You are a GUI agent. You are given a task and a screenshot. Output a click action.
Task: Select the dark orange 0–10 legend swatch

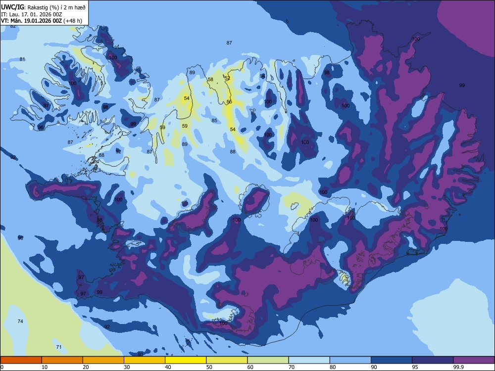21,360
